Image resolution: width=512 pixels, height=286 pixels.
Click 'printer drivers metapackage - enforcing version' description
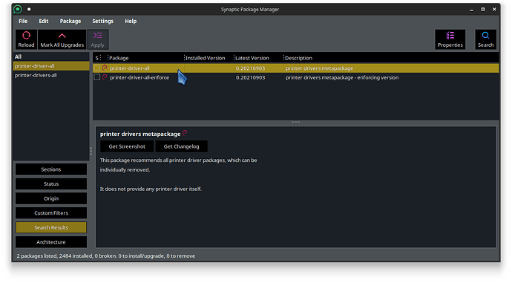point(342,77)
